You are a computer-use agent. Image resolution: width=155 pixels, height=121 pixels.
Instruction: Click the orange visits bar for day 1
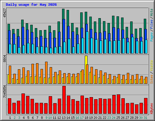[10, 75]
